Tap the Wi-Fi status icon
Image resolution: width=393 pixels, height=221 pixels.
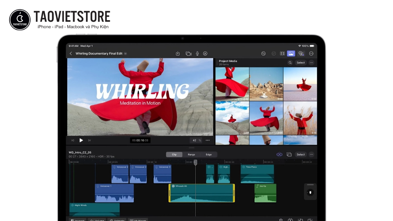pos(299,46)
